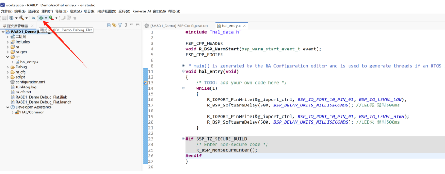Maximize the project explorer panel
The image size is (445, 174).
[x=137, y=25]
